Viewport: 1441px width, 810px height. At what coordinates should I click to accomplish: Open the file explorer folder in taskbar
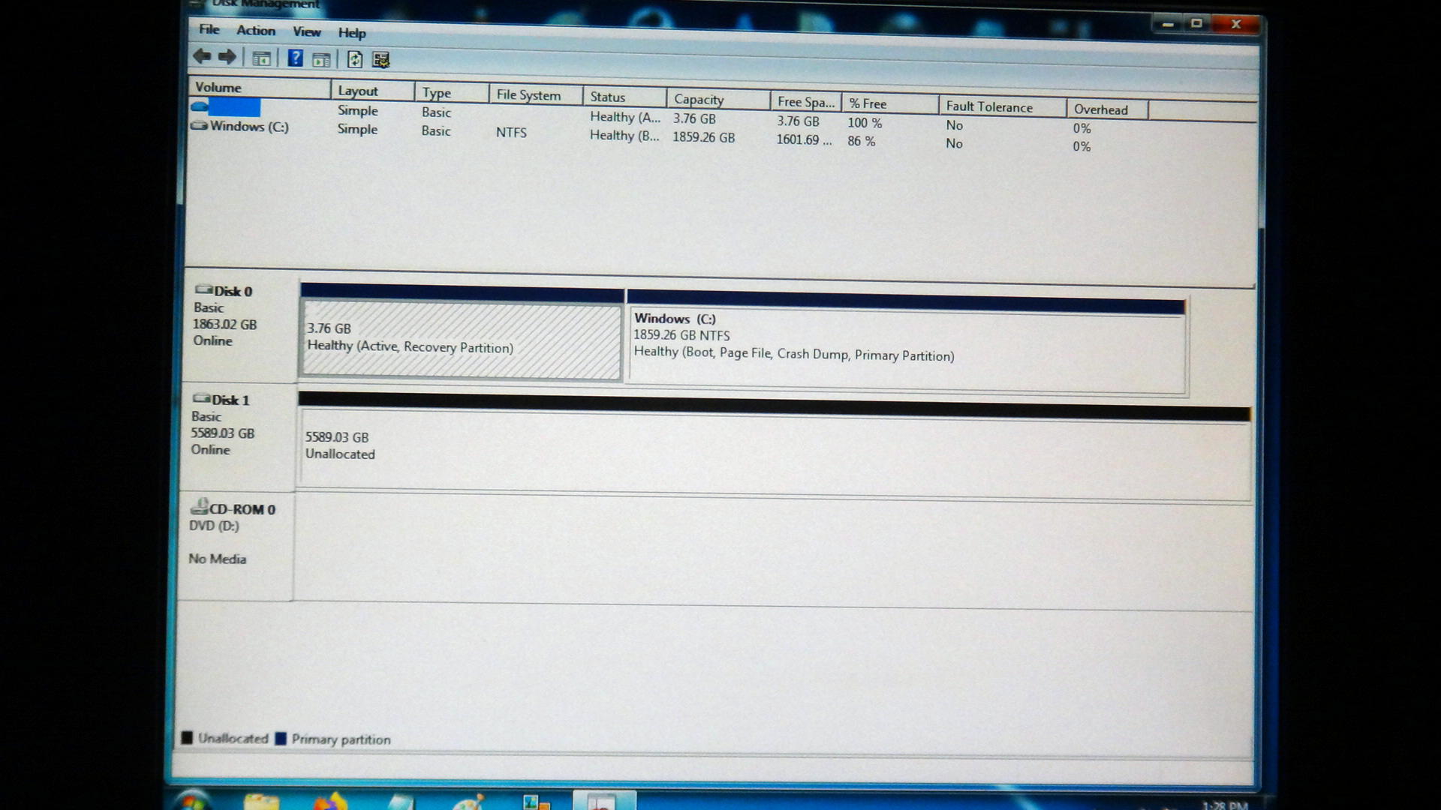pyautogui.click(x=261, y=802)
